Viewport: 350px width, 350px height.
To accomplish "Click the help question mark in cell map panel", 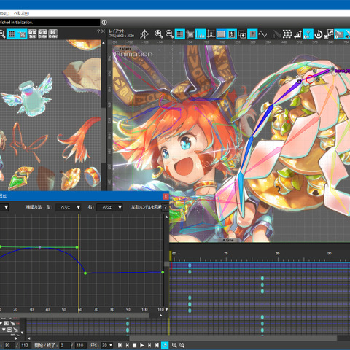I will click(x=98, y=31).
